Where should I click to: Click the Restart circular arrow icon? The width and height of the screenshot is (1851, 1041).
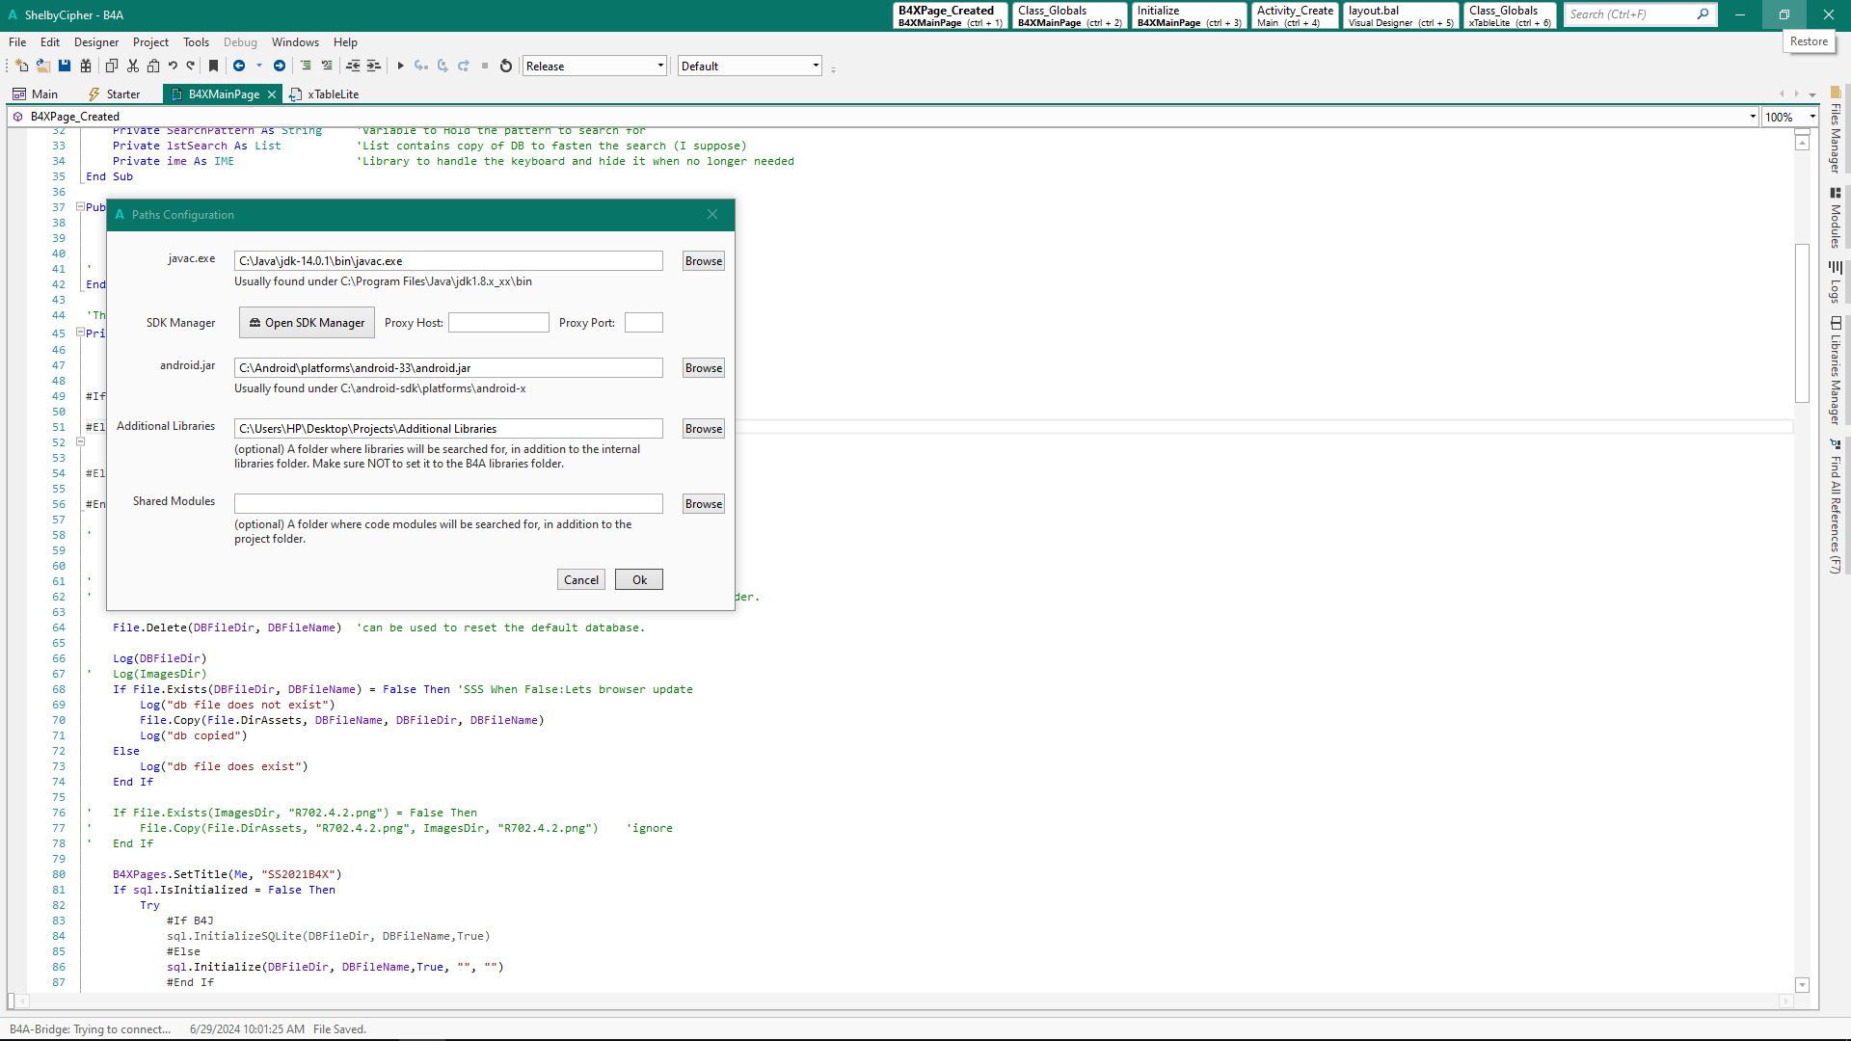click(506, 67)
